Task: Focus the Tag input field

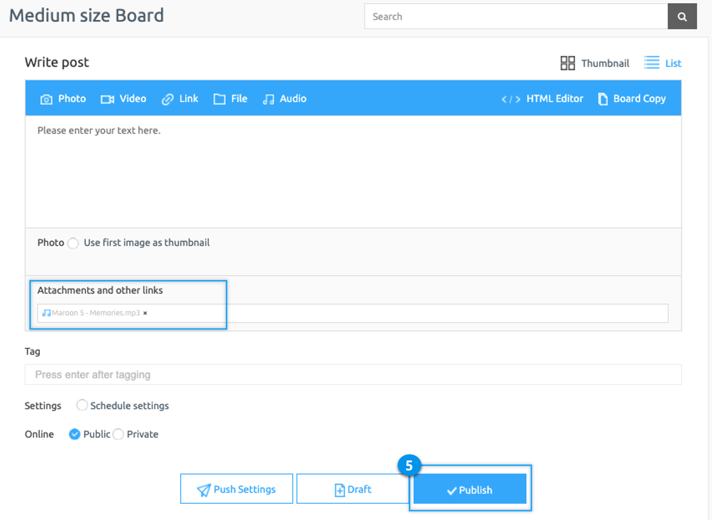Action: point(353,374)
